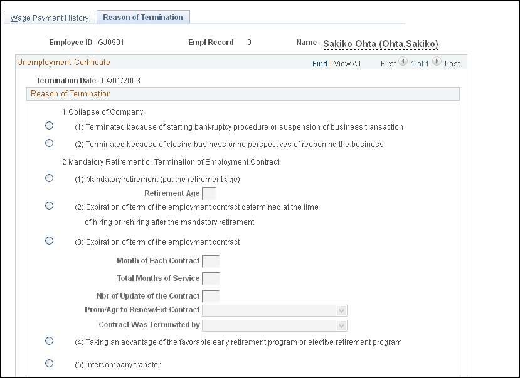Select closing business termination reason
Screen dimensions: 520x378
pyautogui.click(x=50, y=143)
